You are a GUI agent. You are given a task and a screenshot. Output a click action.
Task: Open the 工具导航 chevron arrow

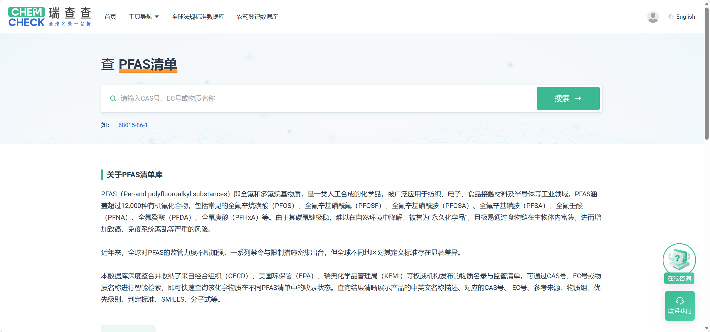(x=157, y=17)
